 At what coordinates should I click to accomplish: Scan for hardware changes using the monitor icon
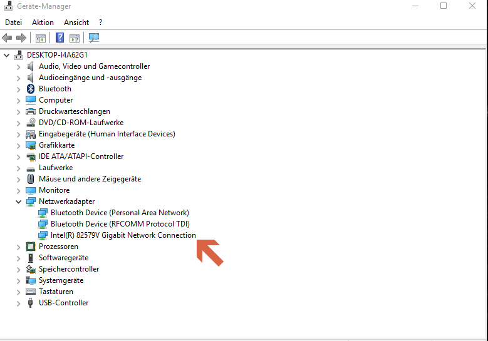click(94, 38)
